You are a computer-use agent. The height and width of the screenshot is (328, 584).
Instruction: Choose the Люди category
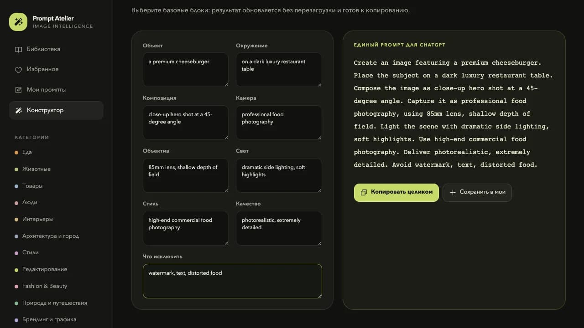pyautogui.click(x=56, y=202)
